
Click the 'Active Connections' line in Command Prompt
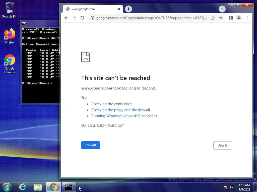coord(40,44)
